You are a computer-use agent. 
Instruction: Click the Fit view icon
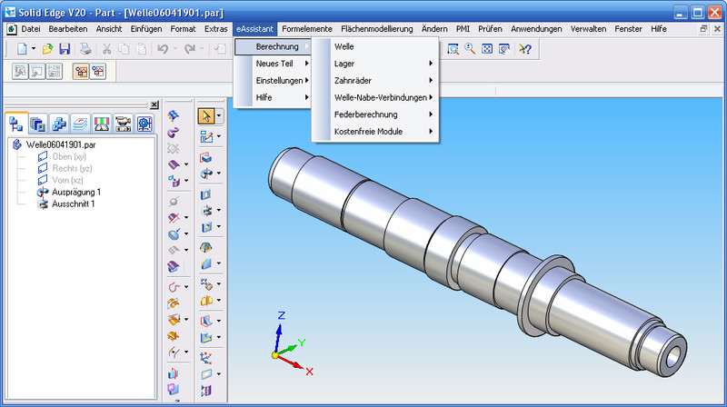[487, 49]
